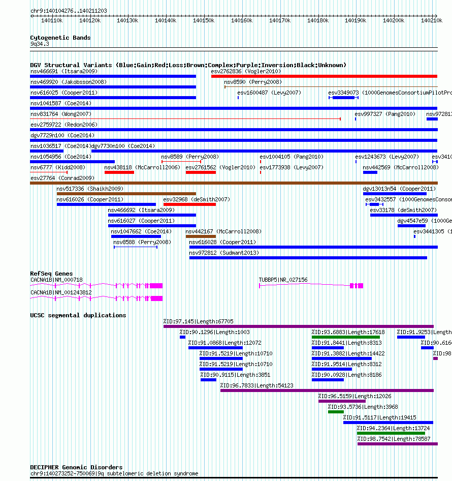Click dgv13013n54 (Cooper2011) variant label
The width and height of the screenshot is (452, 481).
point(399,189)
